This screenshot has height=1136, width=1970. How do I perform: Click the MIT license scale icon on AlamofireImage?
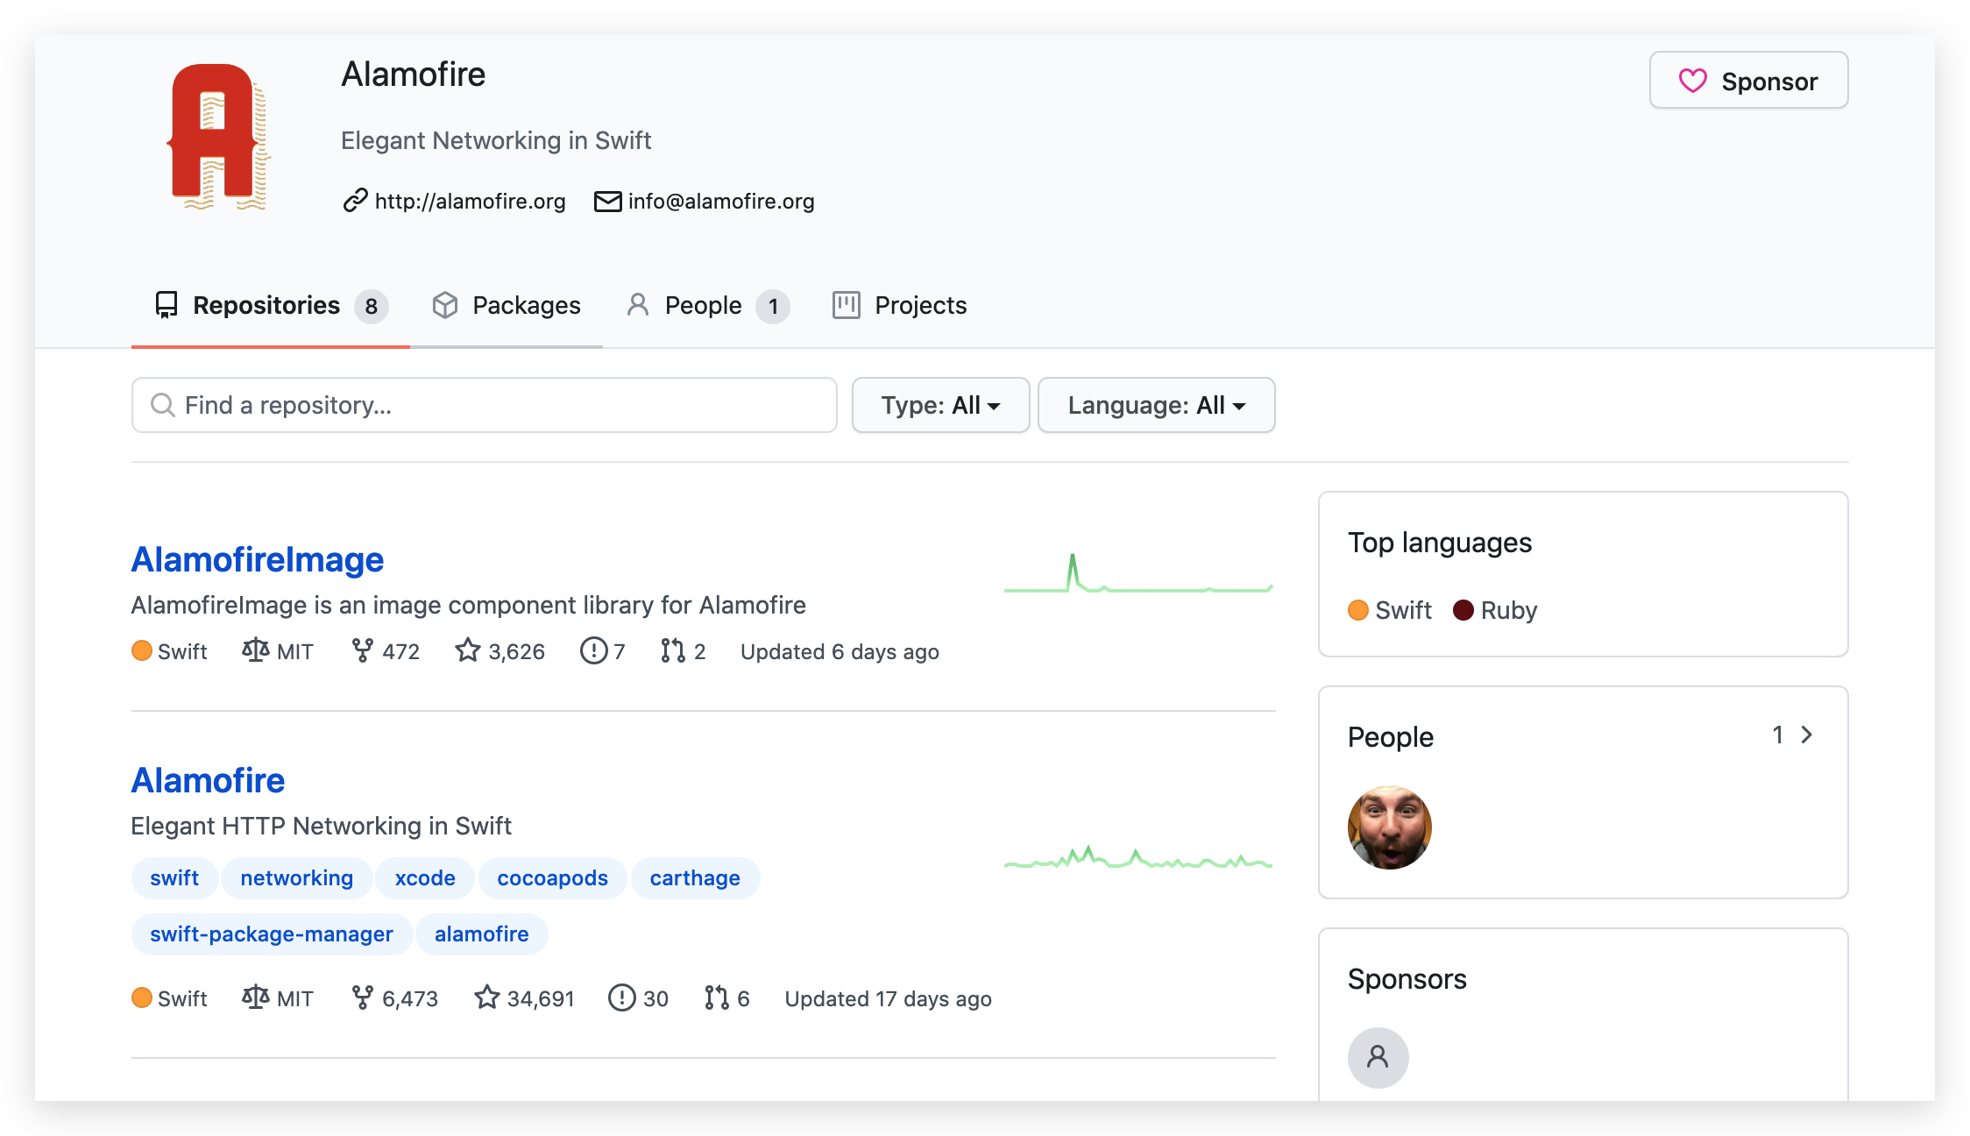point(255,650)
